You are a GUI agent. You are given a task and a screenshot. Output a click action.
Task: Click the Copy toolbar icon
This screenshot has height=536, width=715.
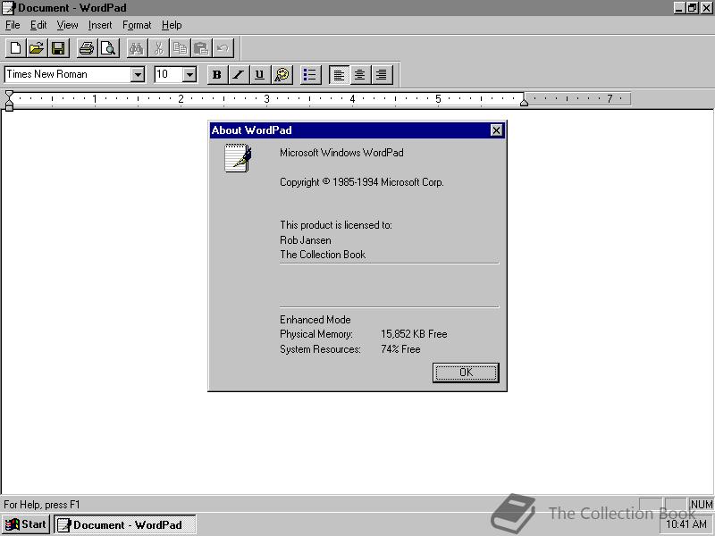click(x=181, y=48)
